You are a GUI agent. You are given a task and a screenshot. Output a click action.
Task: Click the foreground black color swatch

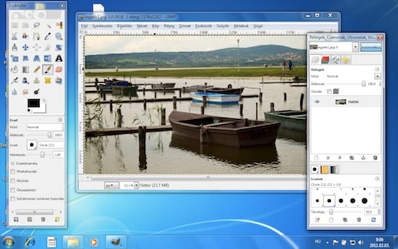click(34, 103)
